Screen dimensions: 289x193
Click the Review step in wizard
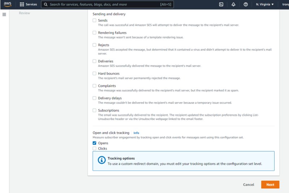tap(24, 13)
